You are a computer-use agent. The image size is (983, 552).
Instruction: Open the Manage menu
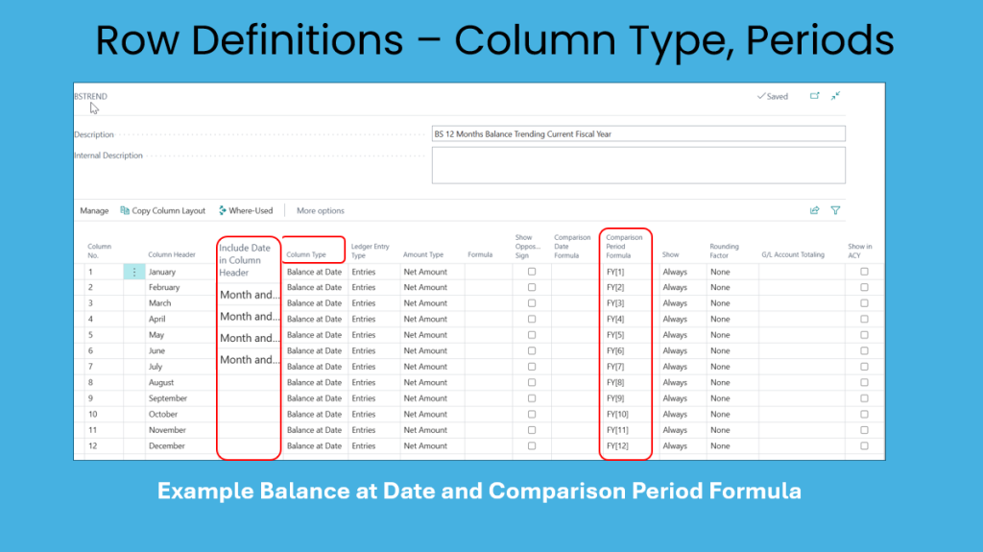click(x=94, y=210)
